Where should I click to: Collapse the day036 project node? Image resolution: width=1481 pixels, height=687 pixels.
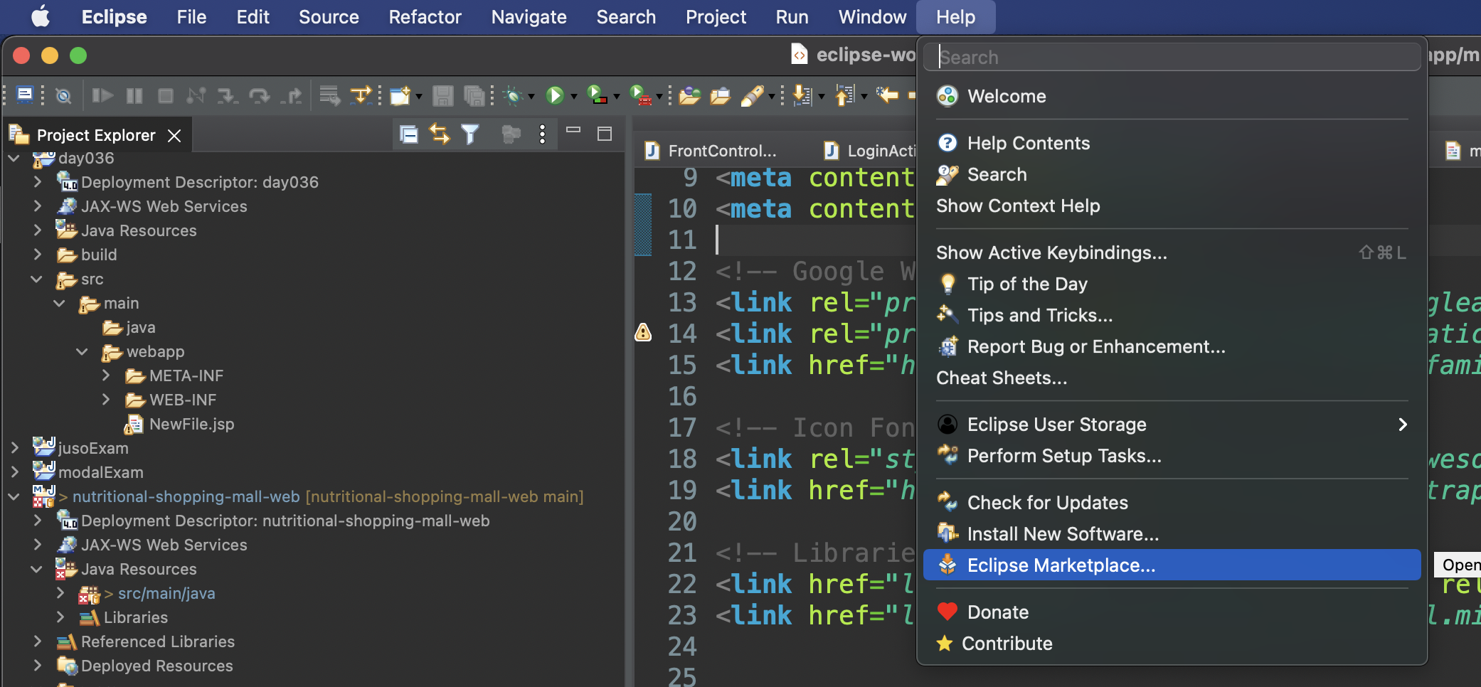coord(14,159)
